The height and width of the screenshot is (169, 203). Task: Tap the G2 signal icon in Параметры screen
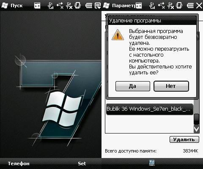pos(171,5)
